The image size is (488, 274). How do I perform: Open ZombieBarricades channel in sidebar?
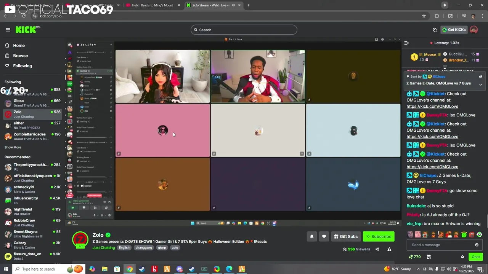pos(32,136)
